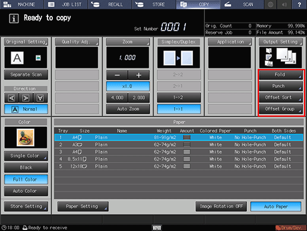Toggle the Auto Paper option
Screen dimensions: 307x231
point(276,207)
